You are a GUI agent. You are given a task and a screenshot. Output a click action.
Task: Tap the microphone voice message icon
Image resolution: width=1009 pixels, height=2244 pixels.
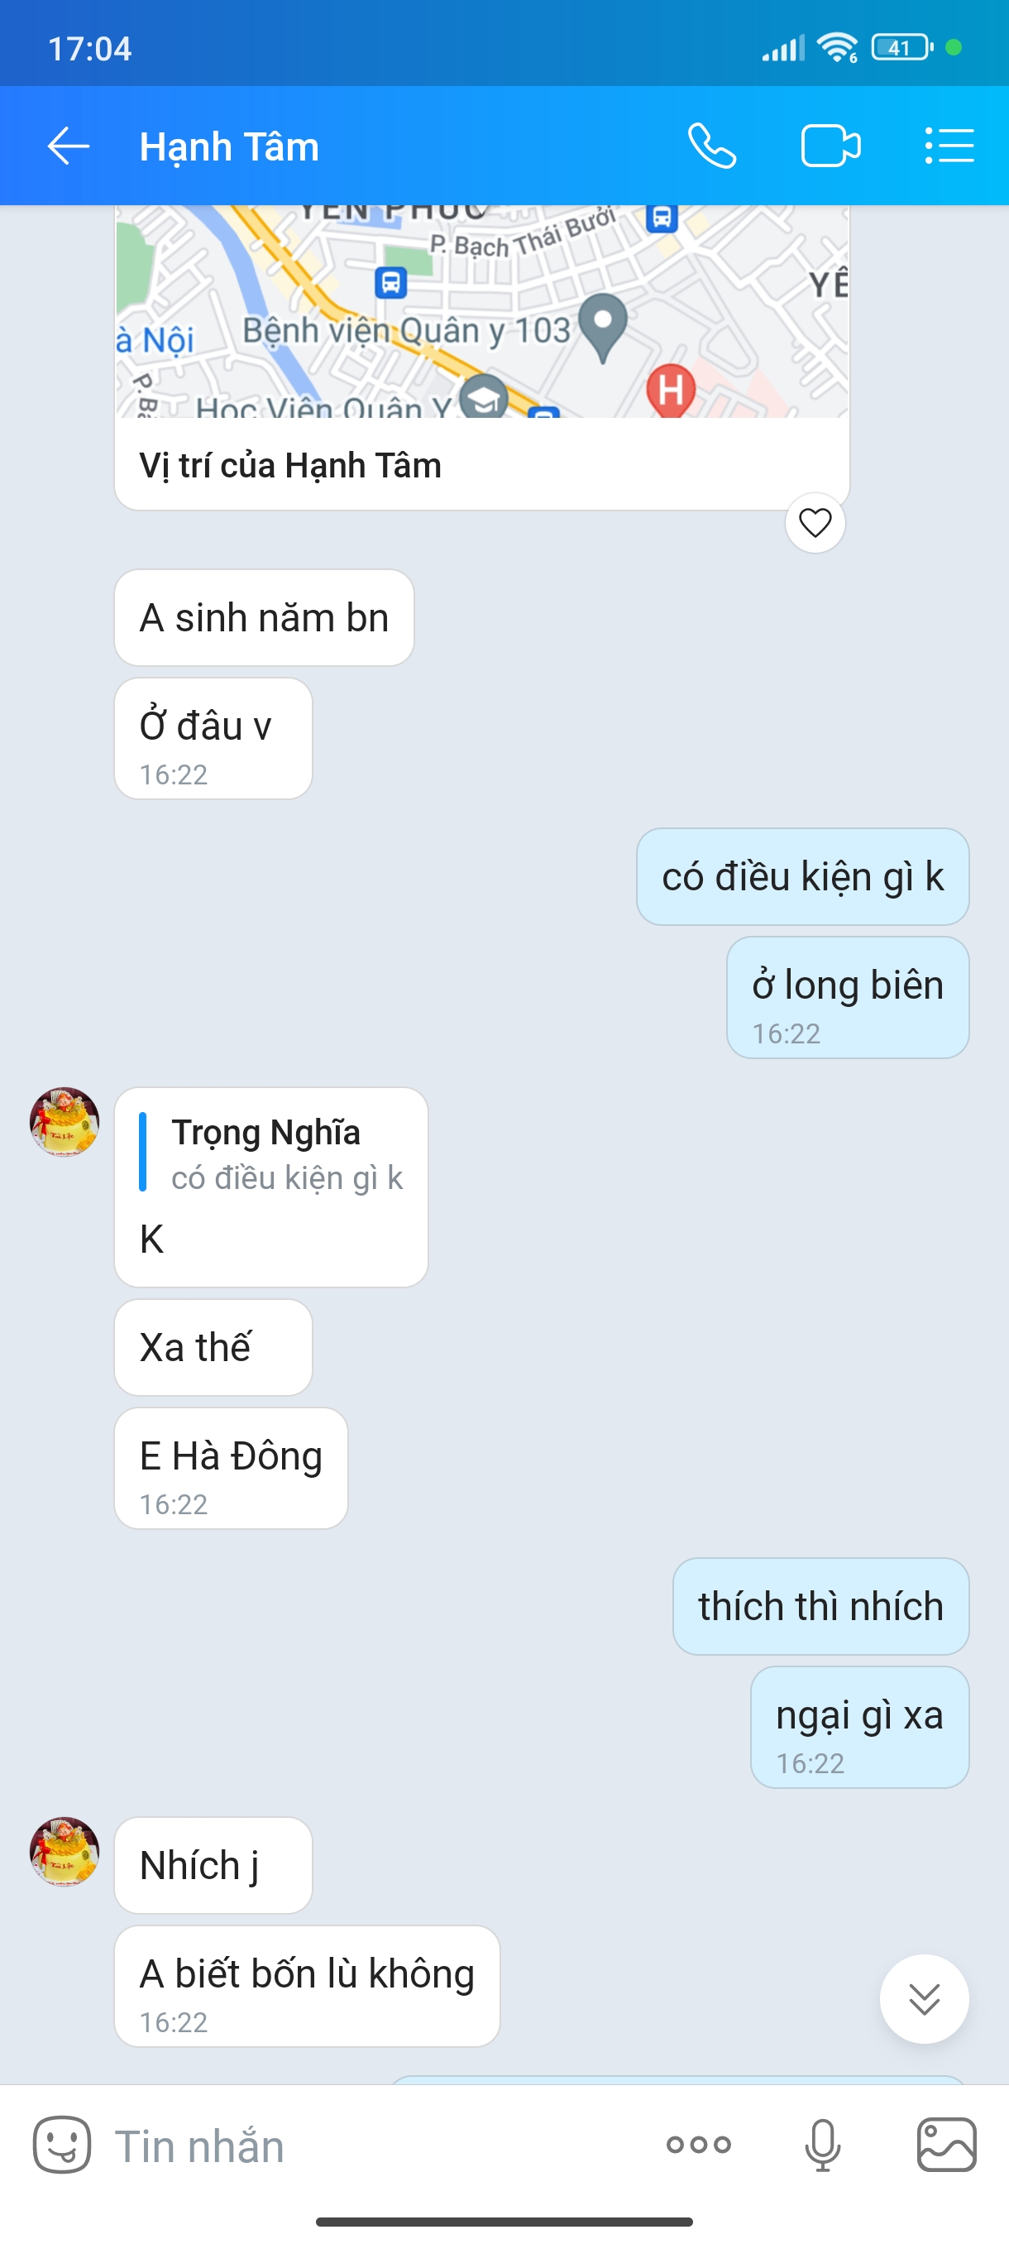point(823,2145)
